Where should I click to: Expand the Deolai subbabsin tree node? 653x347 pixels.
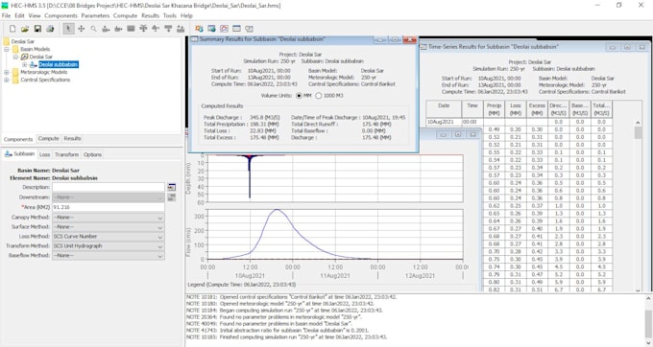[24, 64]
